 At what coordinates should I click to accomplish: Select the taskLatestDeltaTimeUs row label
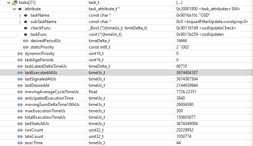46,66
